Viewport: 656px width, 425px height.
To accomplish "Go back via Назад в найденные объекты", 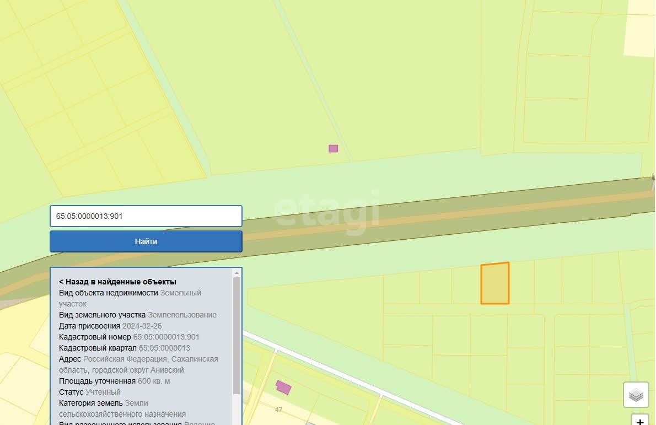I will click(x=117, y=282).
